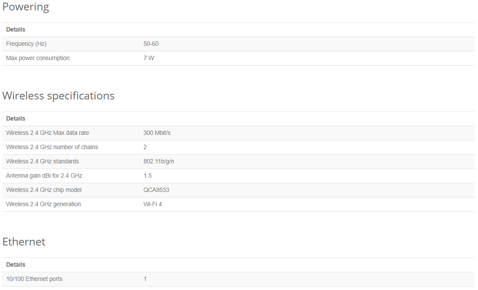The image size is (478, 290).
Task: Click the 50-60 frequency value
Action: pyautogui.click(x=151, y=44)
